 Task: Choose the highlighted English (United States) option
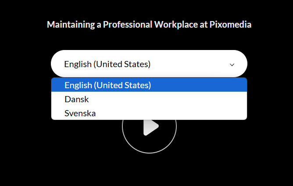pyautogui.click(x=149, y=85)
